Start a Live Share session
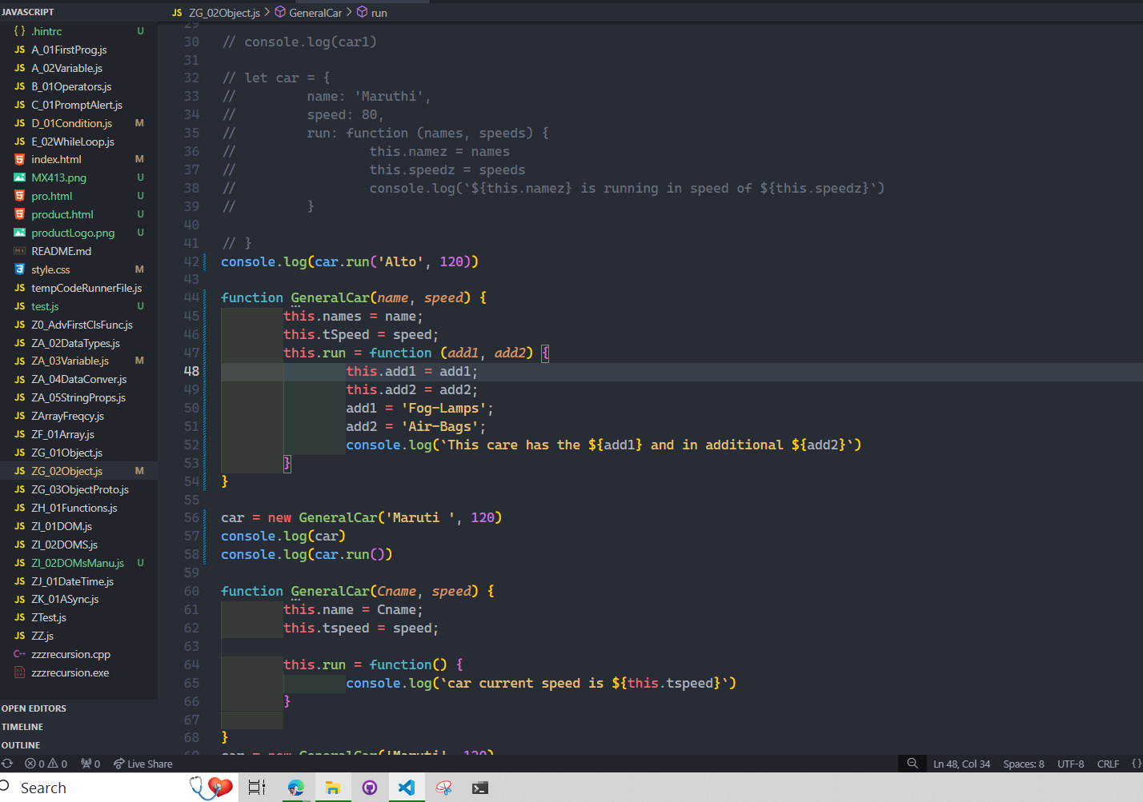1143x802 pixels. pyautogui.click(x=142, y=764)
